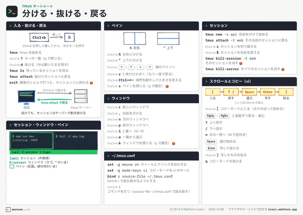Select the tail -f app.log terminal pane
The height and width of the screenshot is (215, 303).
76,141
